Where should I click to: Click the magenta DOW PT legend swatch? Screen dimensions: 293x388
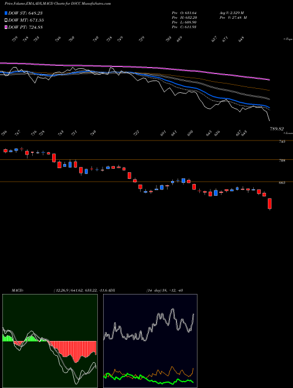6,27
